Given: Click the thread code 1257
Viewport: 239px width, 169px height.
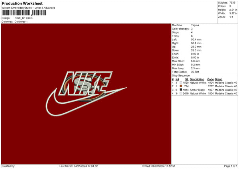Looking at the screenshot, I should point(211,86).
